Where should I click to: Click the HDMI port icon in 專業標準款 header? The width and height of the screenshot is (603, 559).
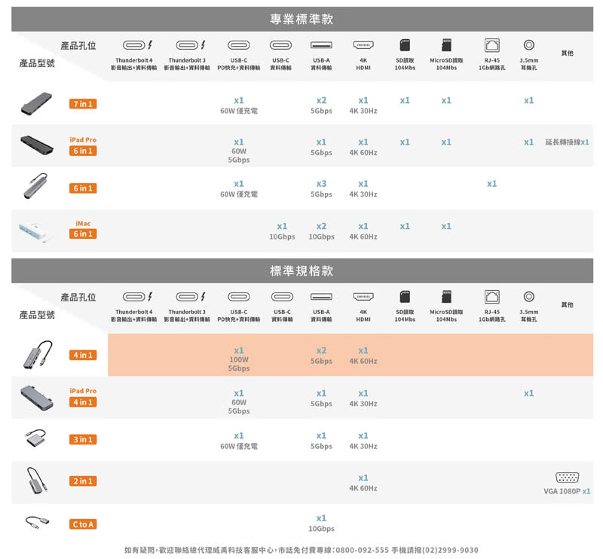[363, 45]
